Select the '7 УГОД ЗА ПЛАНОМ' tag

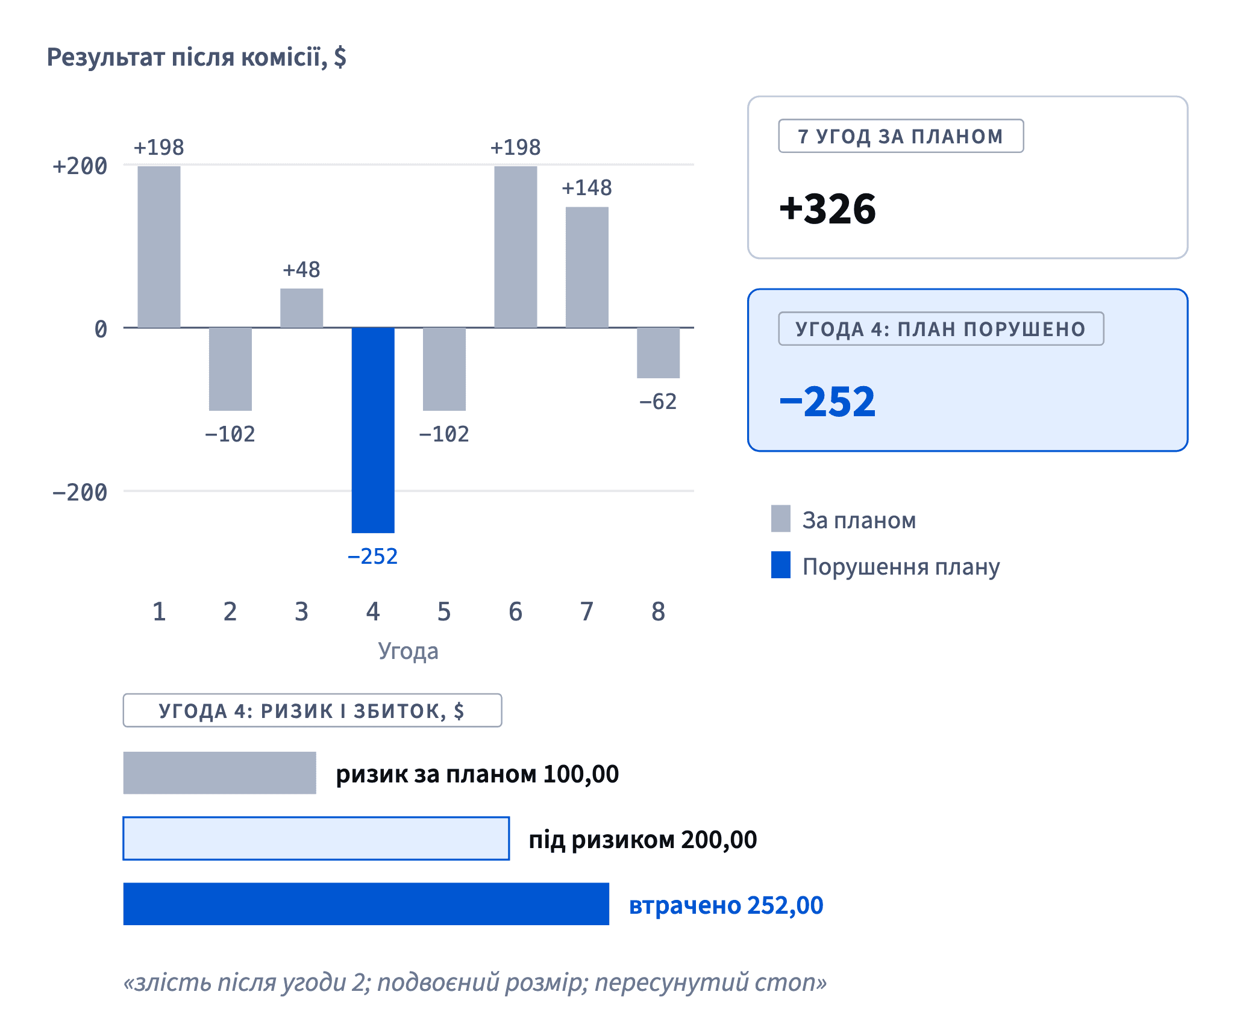coord(901,136)
